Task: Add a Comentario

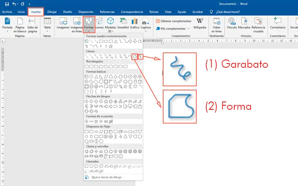Action: coord(278,23)
